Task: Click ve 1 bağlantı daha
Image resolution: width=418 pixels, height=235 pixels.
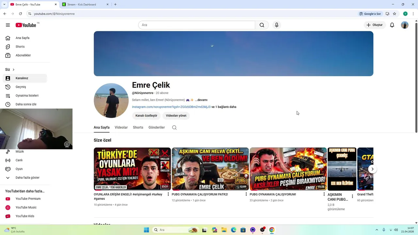Action: pyautogui.click(x=224, y=107)
